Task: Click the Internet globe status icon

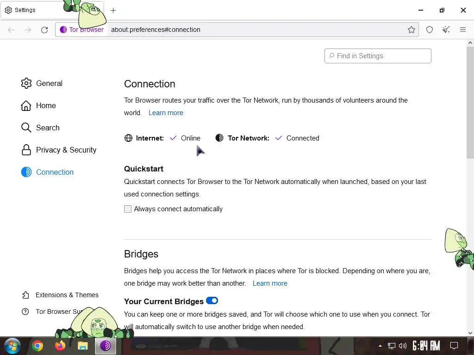Action: coord(129,138)
